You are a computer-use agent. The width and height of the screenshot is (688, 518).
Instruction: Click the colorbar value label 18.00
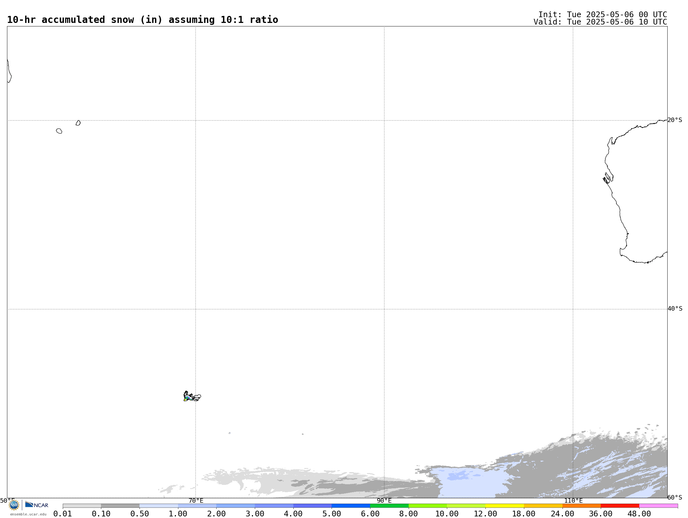click(524, 514)
